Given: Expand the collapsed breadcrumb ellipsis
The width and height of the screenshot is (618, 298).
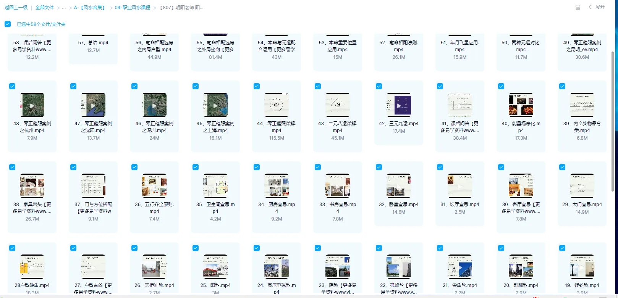Looking at the screenshot, I should click(64, 8).
